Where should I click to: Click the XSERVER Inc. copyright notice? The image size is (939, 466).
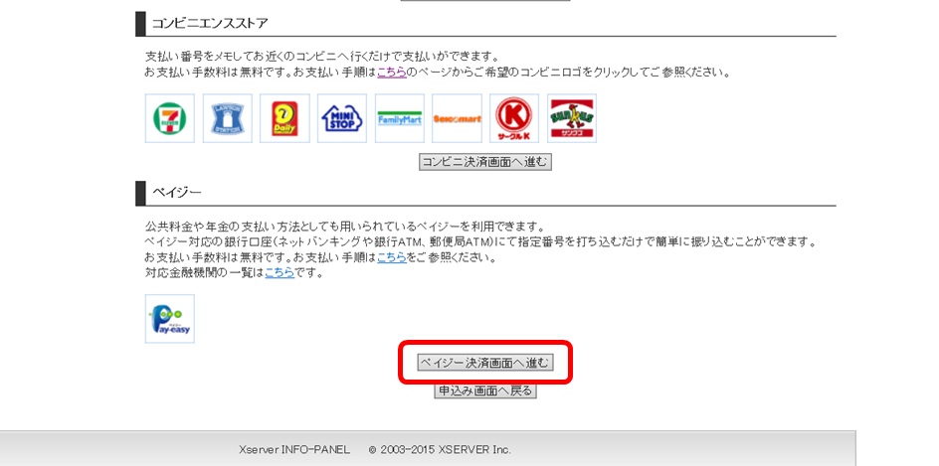[x=440, y=450]
